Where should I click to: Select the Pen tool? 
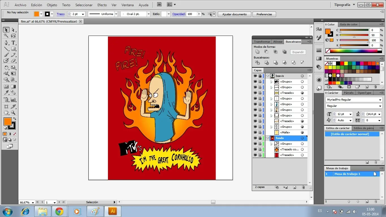(x=6, y=43)
